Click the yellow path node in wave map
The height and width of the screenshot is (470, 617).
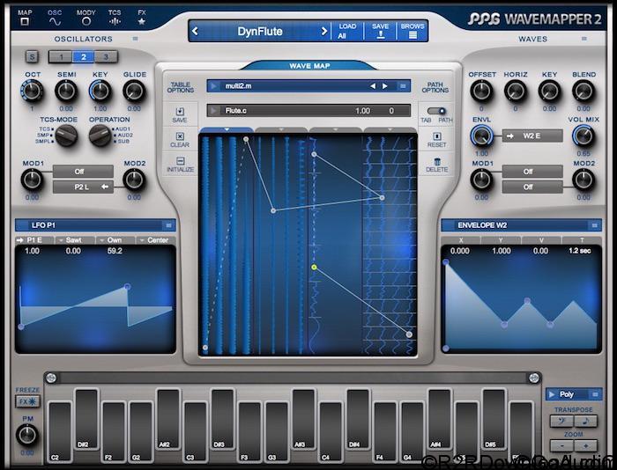[x=314, y=268]
